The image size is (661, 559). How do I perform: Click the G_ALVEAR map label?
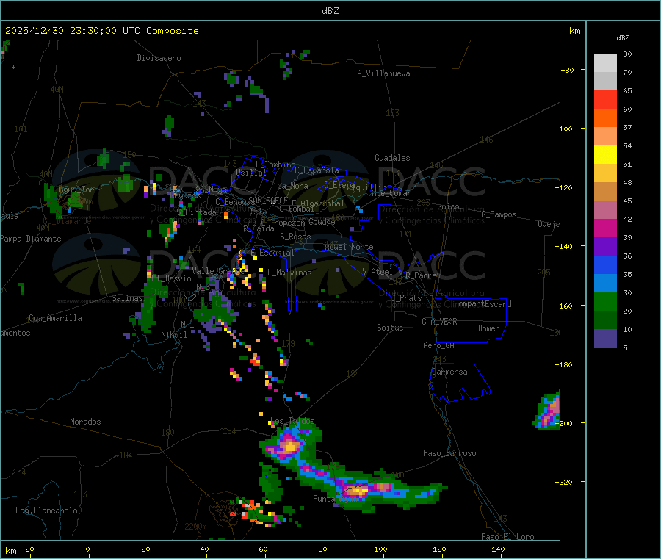click(439, 322)
